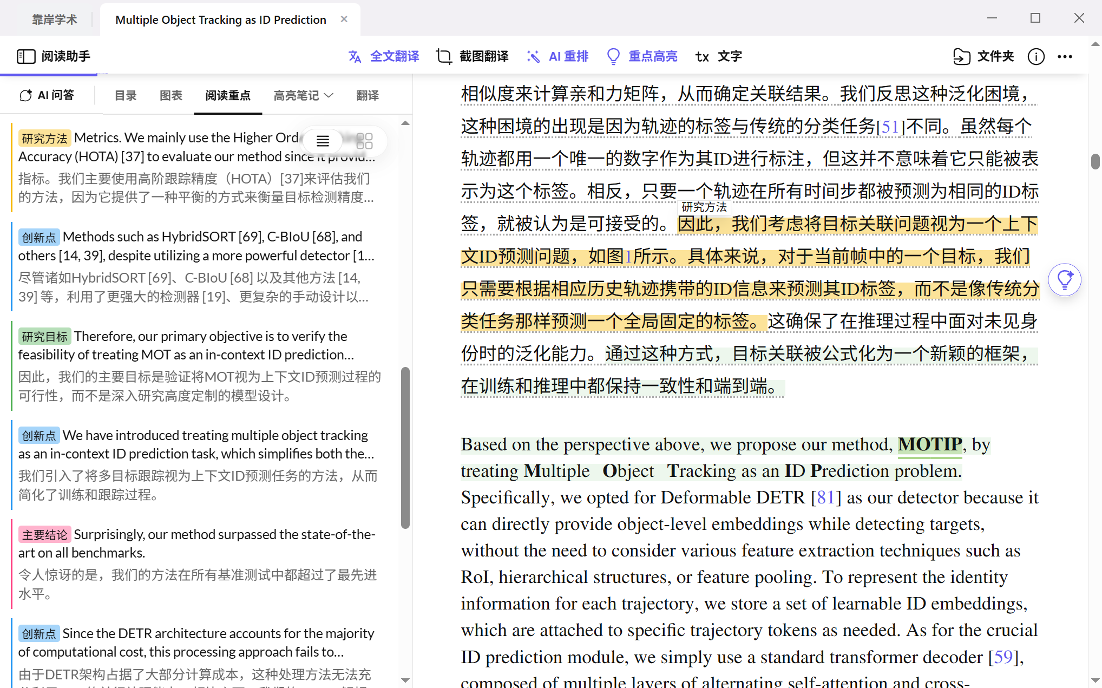Viewport: 1102px width, 688px height.
Task: Switch to the 目录 tab
Action: tap(125, 95)
